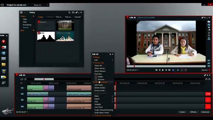This screenshot has width=213, height=120.
Task: Select Add tracks in the context menu
Action: pyautogui.click(x=99, y=85)
